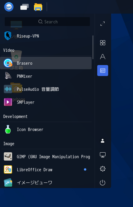Select the Image category header
The image size is (133, 207).
click(x=9, y=144)
